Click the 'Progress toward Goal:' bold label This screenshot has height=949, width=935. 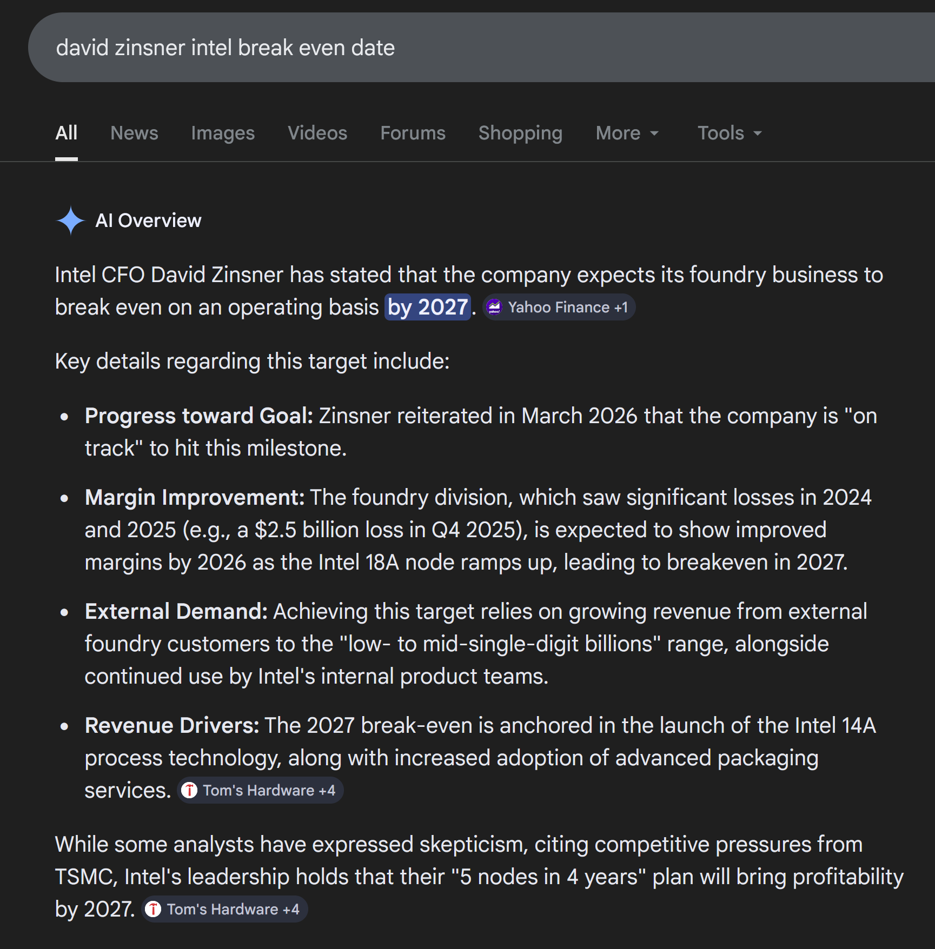point(199,416)
